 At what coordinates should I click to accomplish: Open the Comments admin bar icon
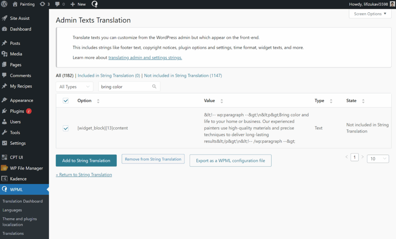point(58,4)
